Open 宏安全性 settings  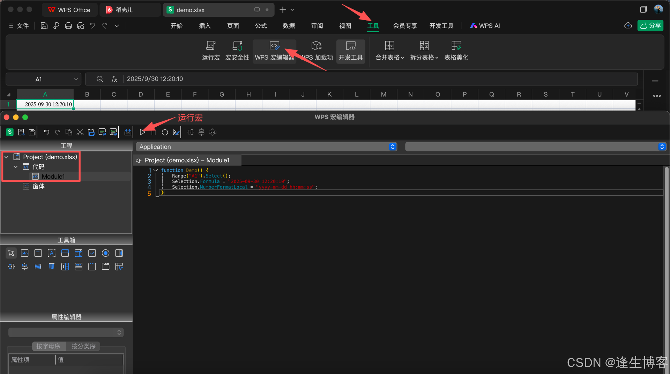237,51
